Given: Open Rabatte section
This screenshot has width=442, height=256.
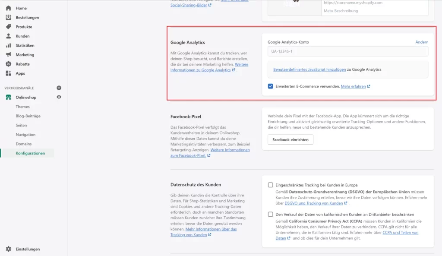Looking at the screenshot, I should coord(22,64).
